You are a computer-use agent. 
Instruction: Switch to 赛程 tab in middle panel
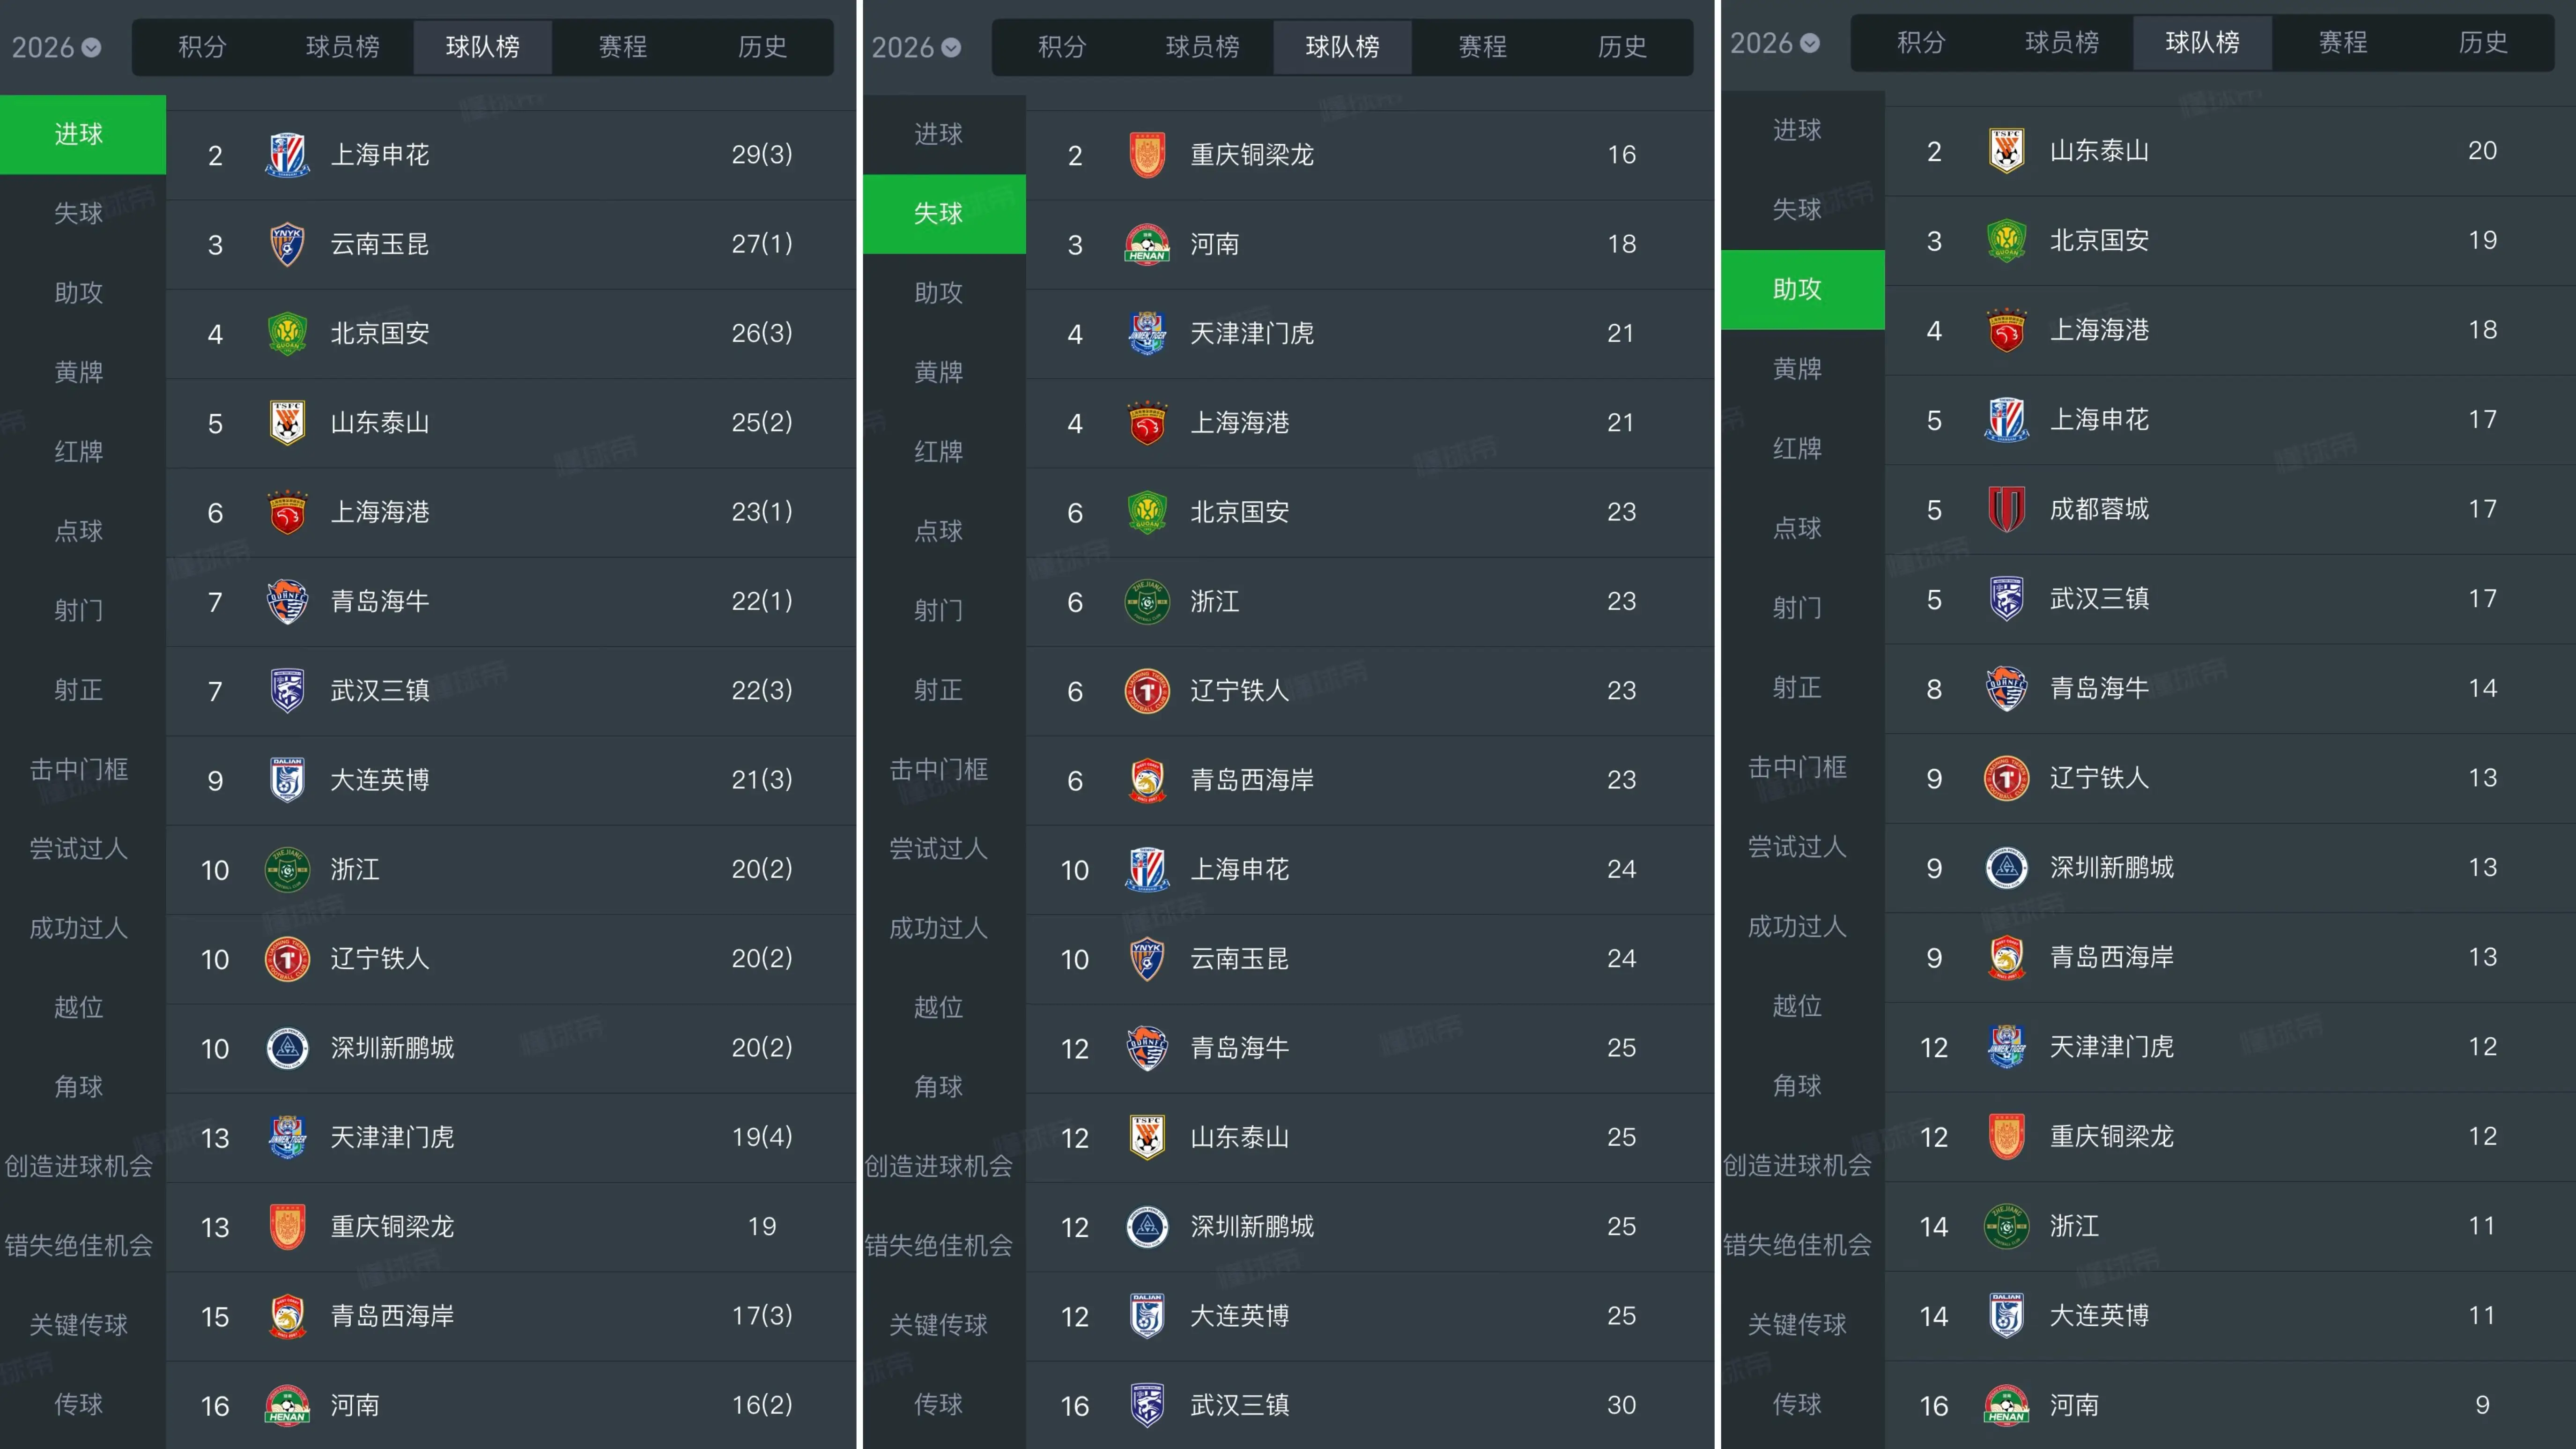click(x=1482, y=46)
